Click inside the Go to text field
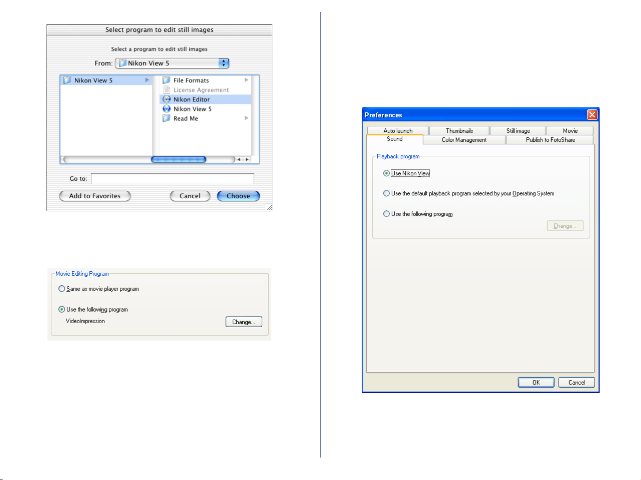This screenshot has height=480, width=641. [172, 179]
